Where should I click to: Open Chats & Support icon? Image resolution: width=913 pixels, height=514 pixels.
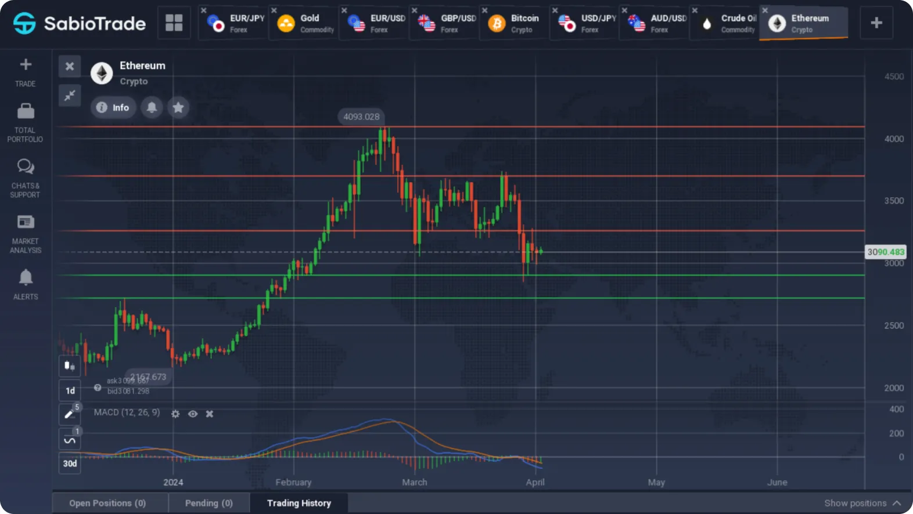[26, 166]
